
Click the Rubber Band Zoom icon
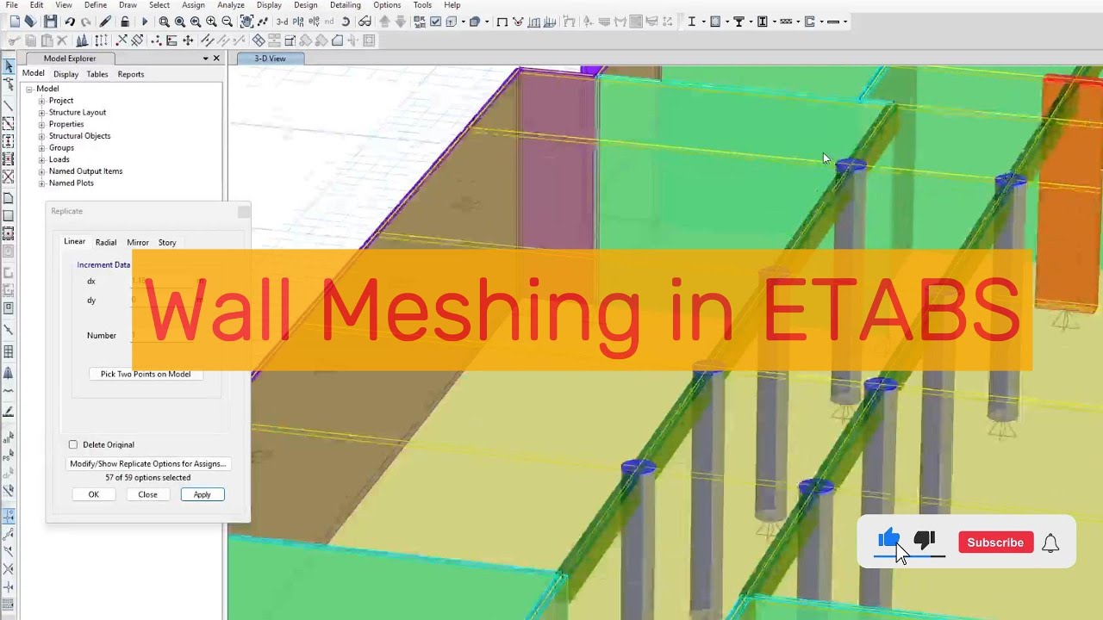point(164,22)
